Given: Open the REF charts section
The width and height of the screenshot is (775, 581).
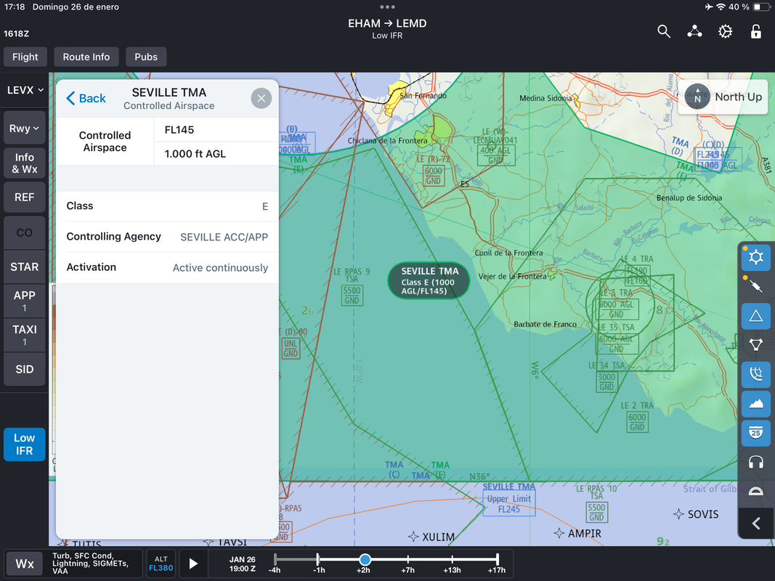Looking at the screenshot, I should 24,198.
